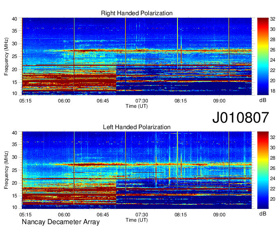
Task: Click inside the Right Handed Polarization spectrogram
Action: (137, 56)
